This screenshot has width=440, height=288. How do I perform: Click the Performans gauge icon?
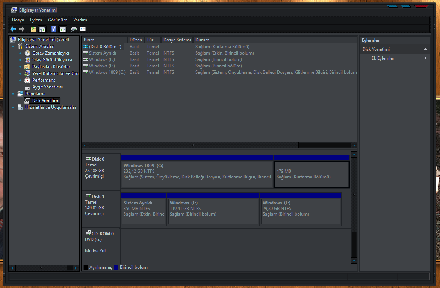pos(27,80)
